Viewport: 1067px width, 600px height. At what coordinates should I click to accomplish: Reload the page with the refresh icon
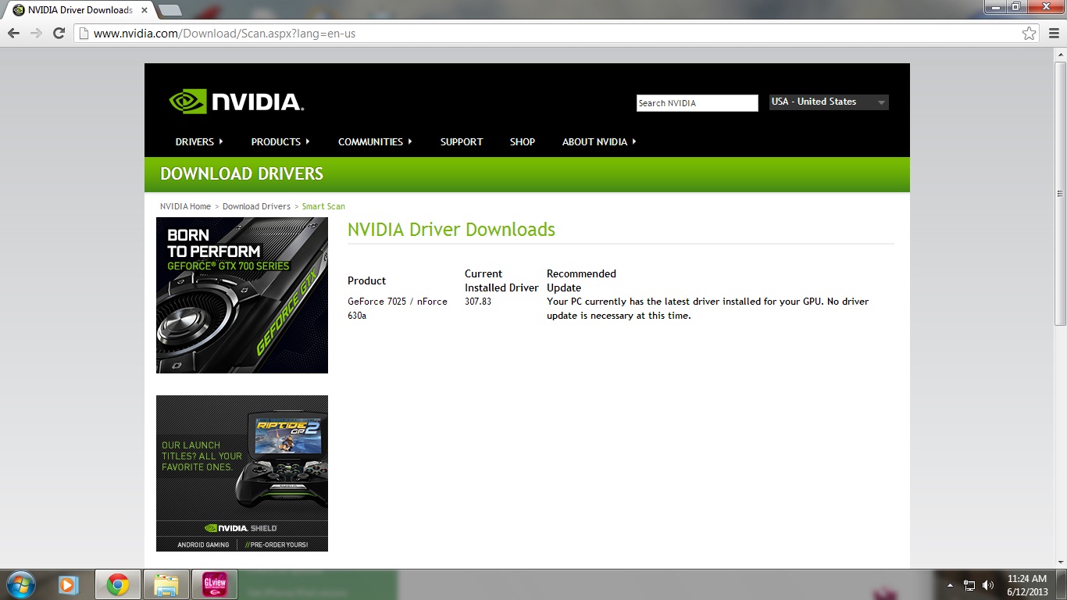[59, 33]
